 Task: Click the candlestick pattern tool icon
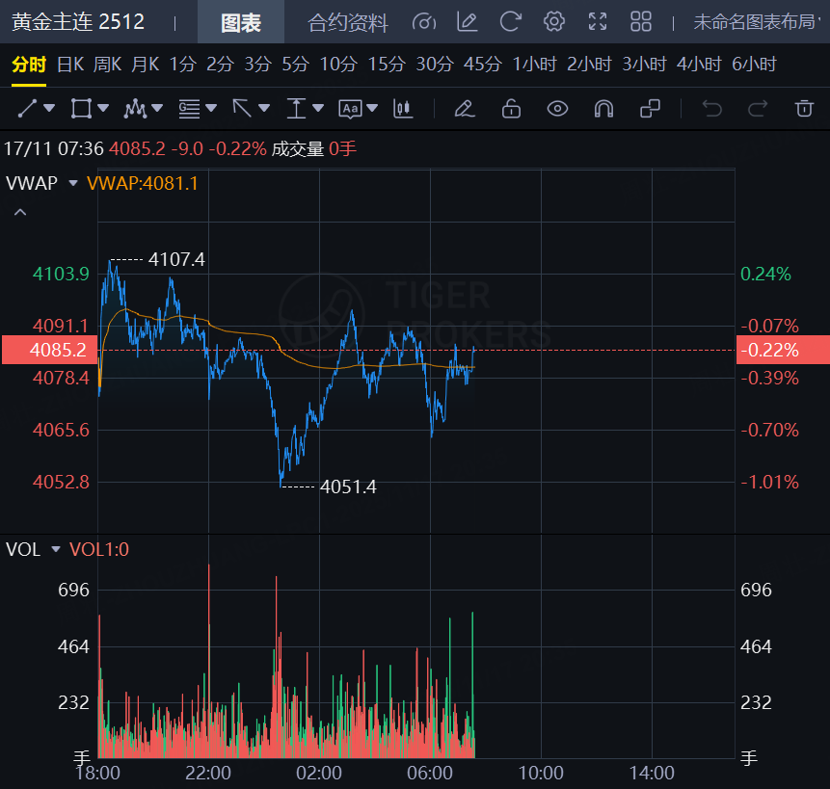(403, 109)
